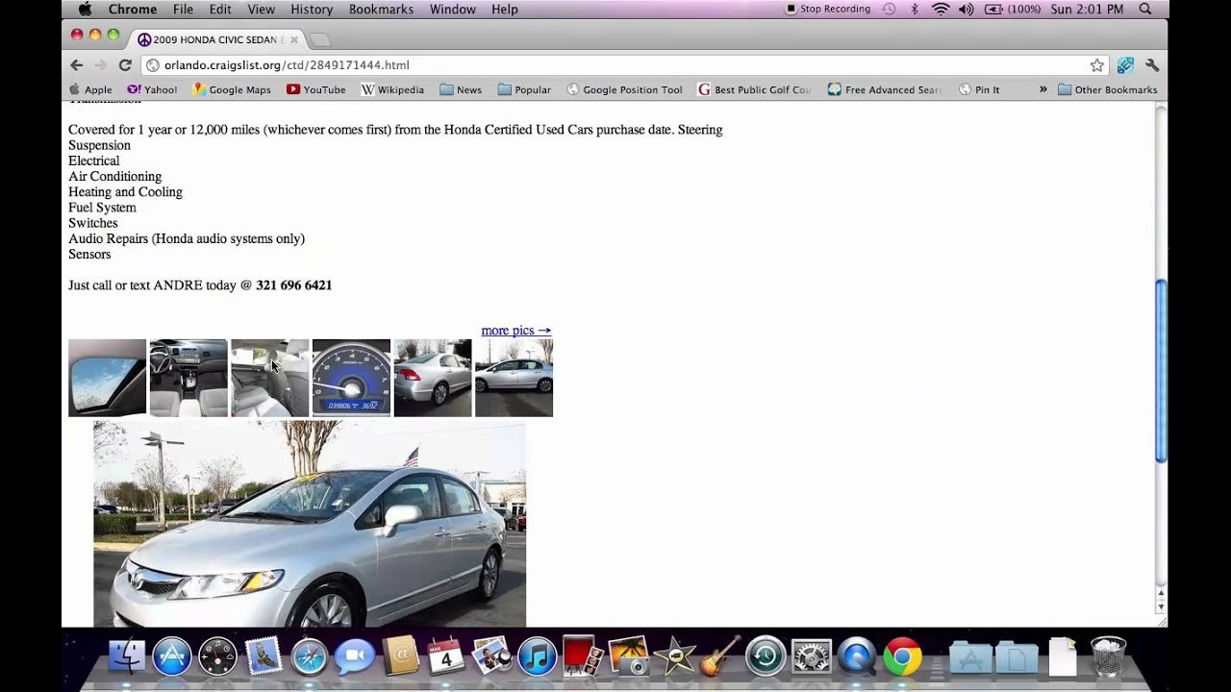Open System Preferences from the dock

coord(811,656)
